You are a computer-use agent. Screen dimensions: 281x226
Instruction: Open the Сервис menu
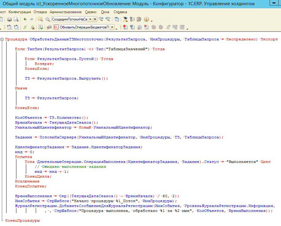coord(91,12)
